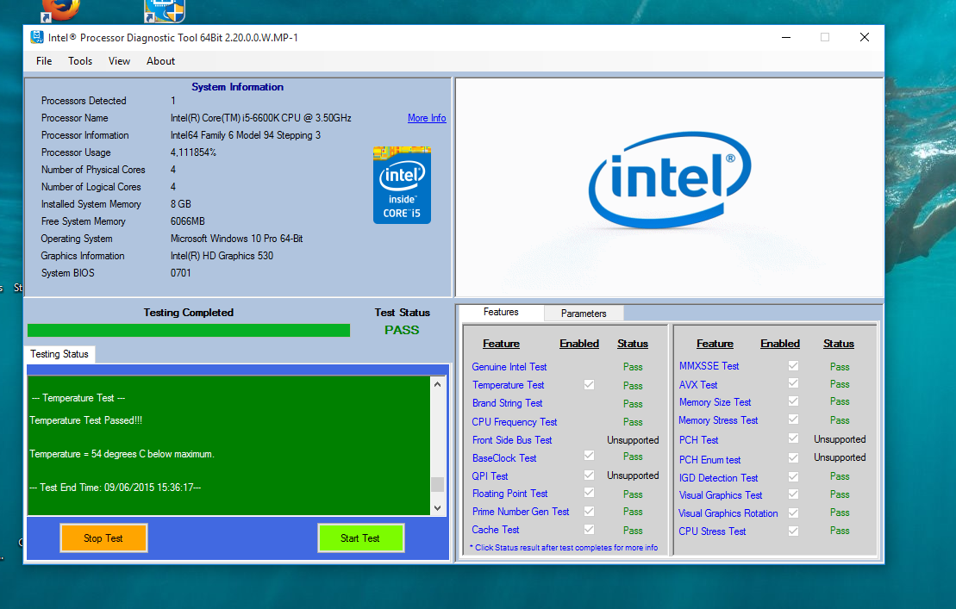Image resolution: width=956 pixels, height=609 pixels.
Task: Click Pass status for Memory Stress Test
Action: point(840,420)
